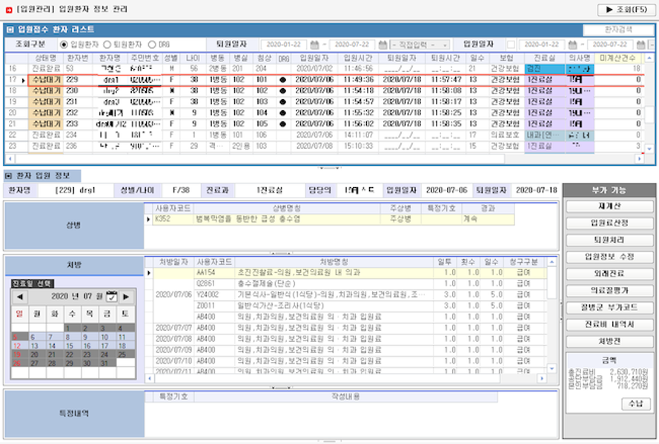Screen dimensions: 659x444
Task: Click the patient list scroll-down arrow
Action: 649,149
